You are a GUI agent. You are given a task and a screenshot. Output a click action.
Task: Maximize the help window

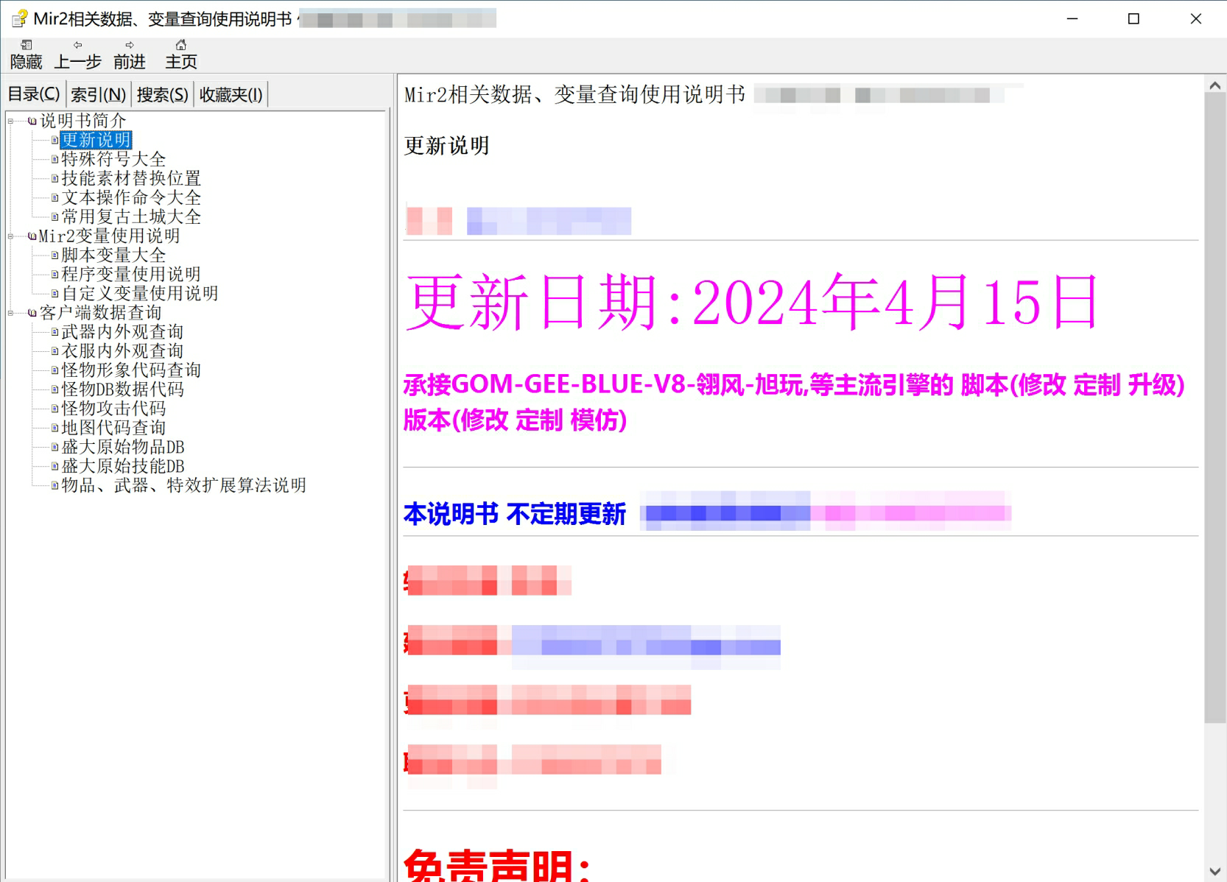click(1133, 19)
